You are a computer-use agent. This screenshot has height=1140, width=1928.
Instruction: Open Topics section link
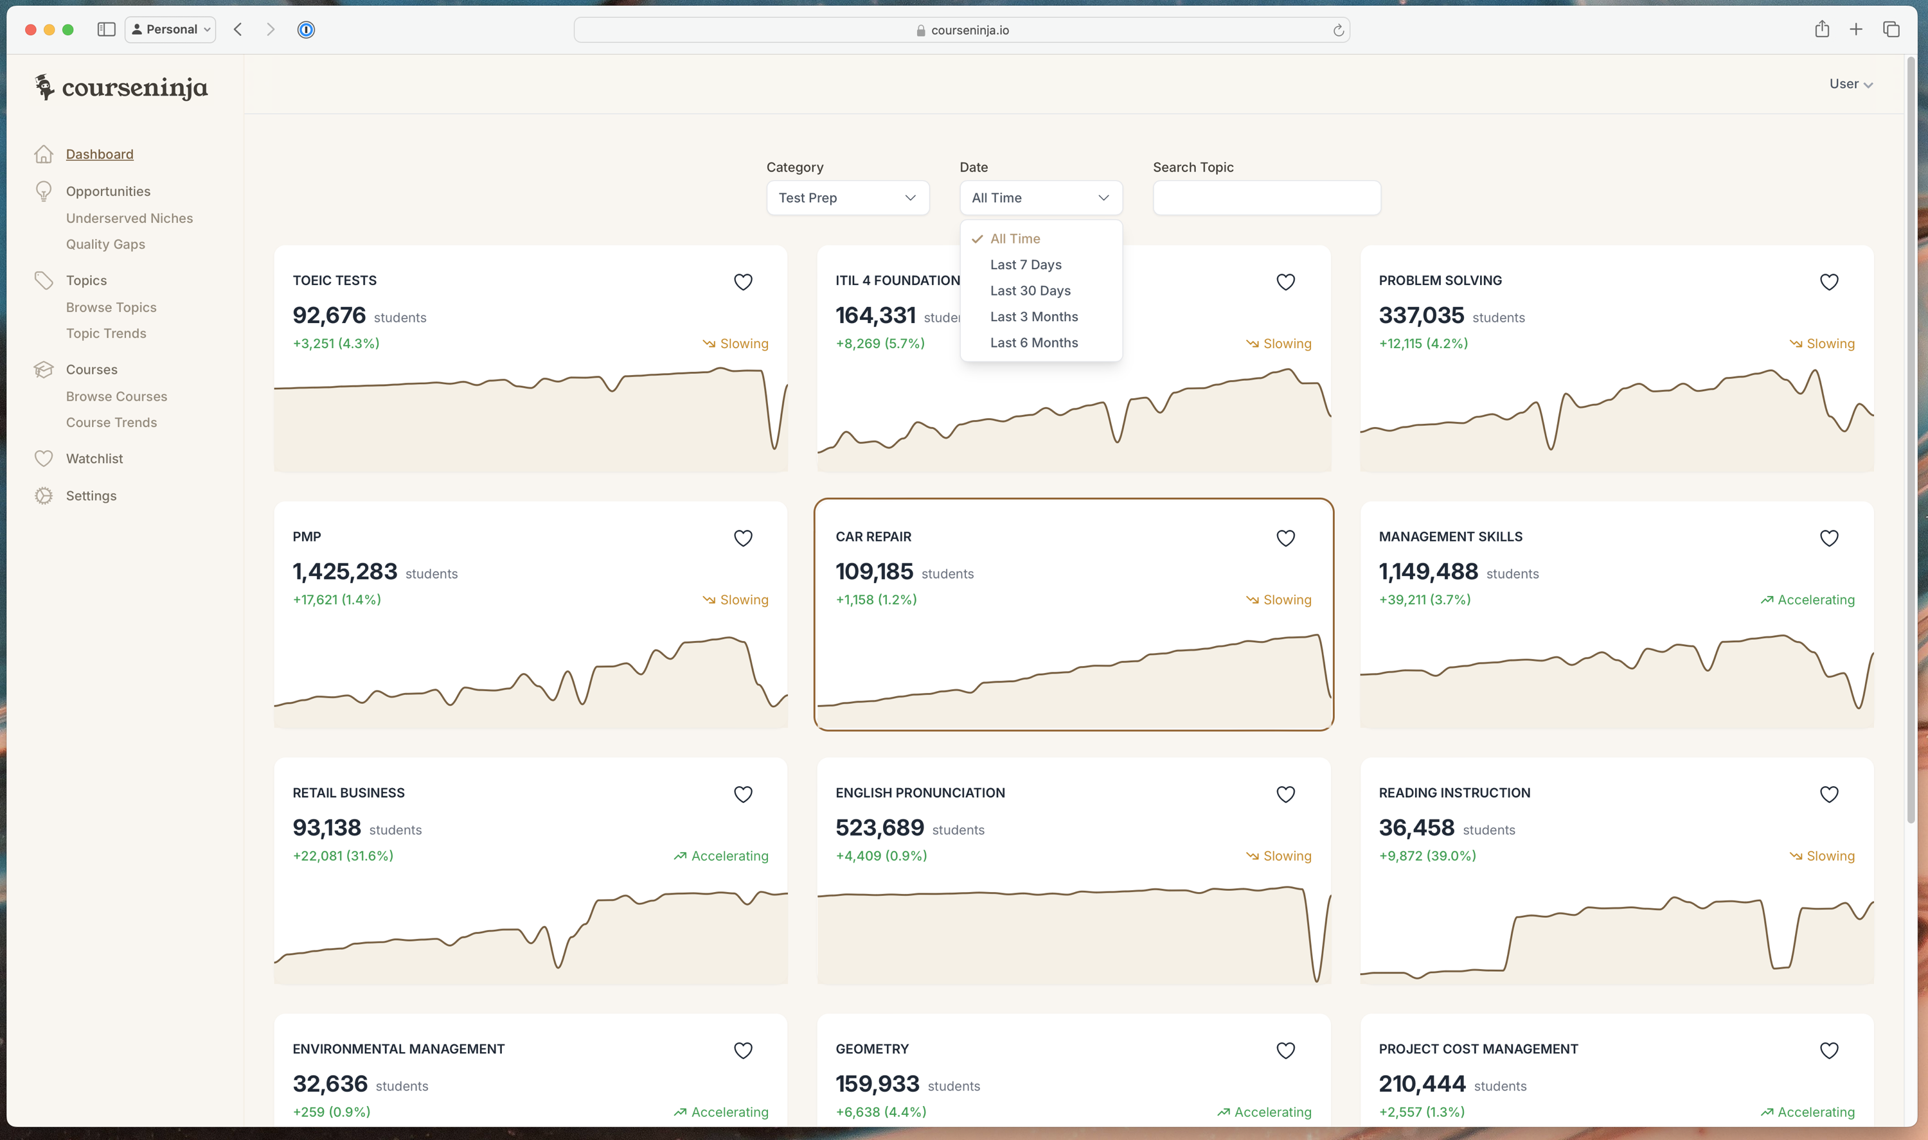(x=86, y=281)
